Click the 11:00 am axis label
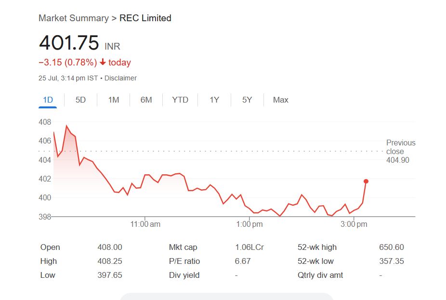Viewport: 446px width, 300px height. (145, 224)
